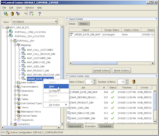Click the Object Details horizontal scrollbar thumb
159x136 pixels.
pyautogui.click(x=95, y=63)
